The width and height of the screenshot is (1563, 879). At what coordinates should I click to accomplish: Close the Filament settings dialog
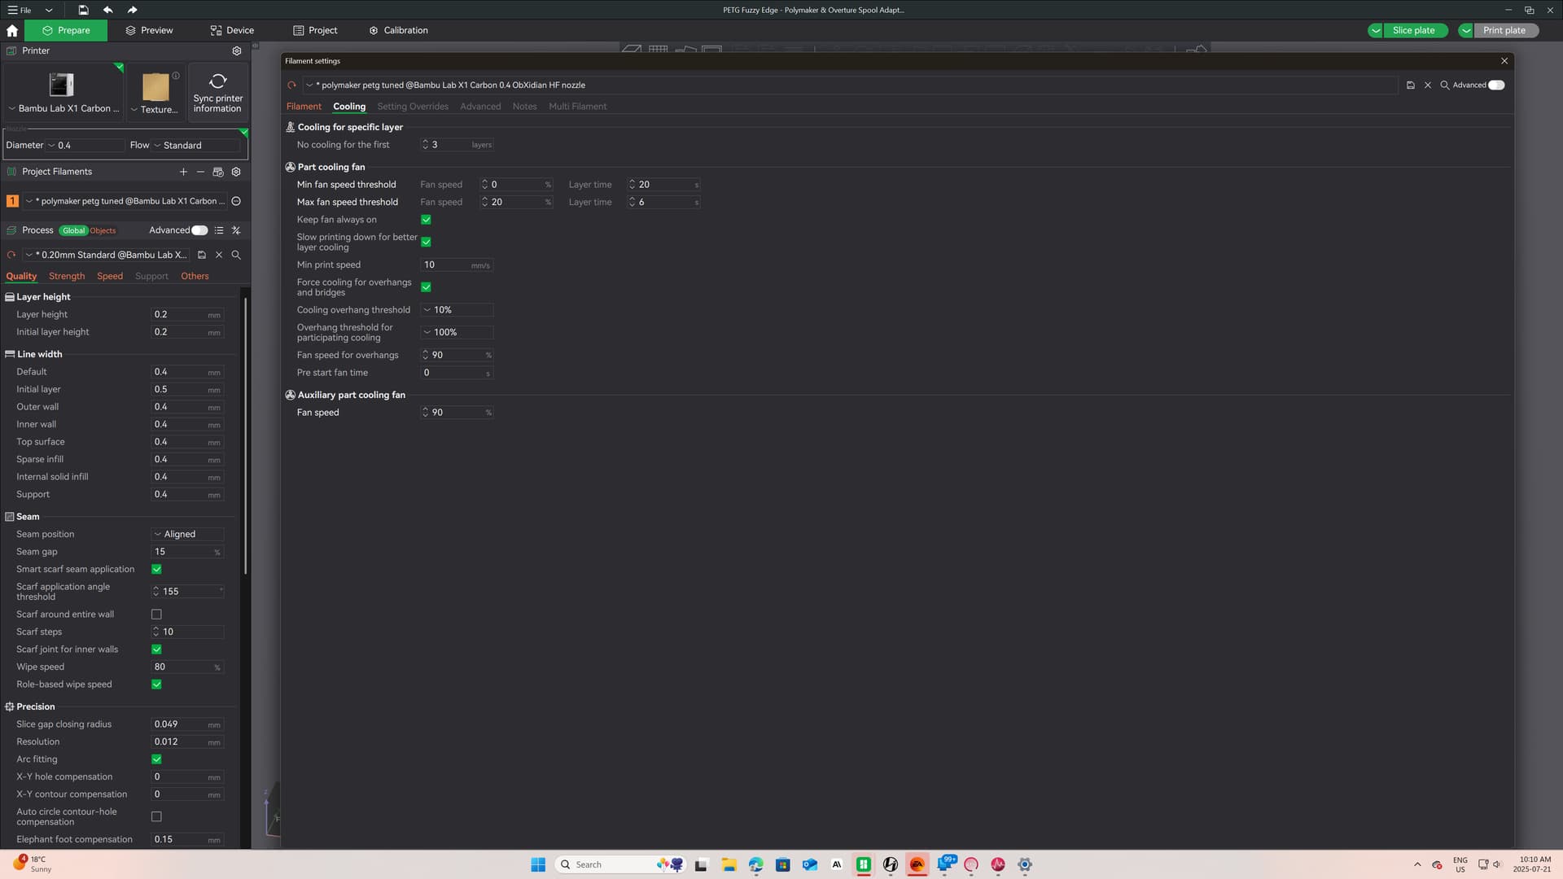point(1504,61)
